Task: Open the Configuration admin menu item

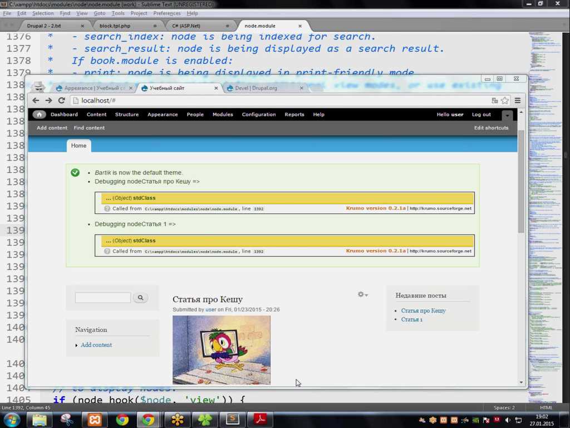Action: (x=259, y=114)
